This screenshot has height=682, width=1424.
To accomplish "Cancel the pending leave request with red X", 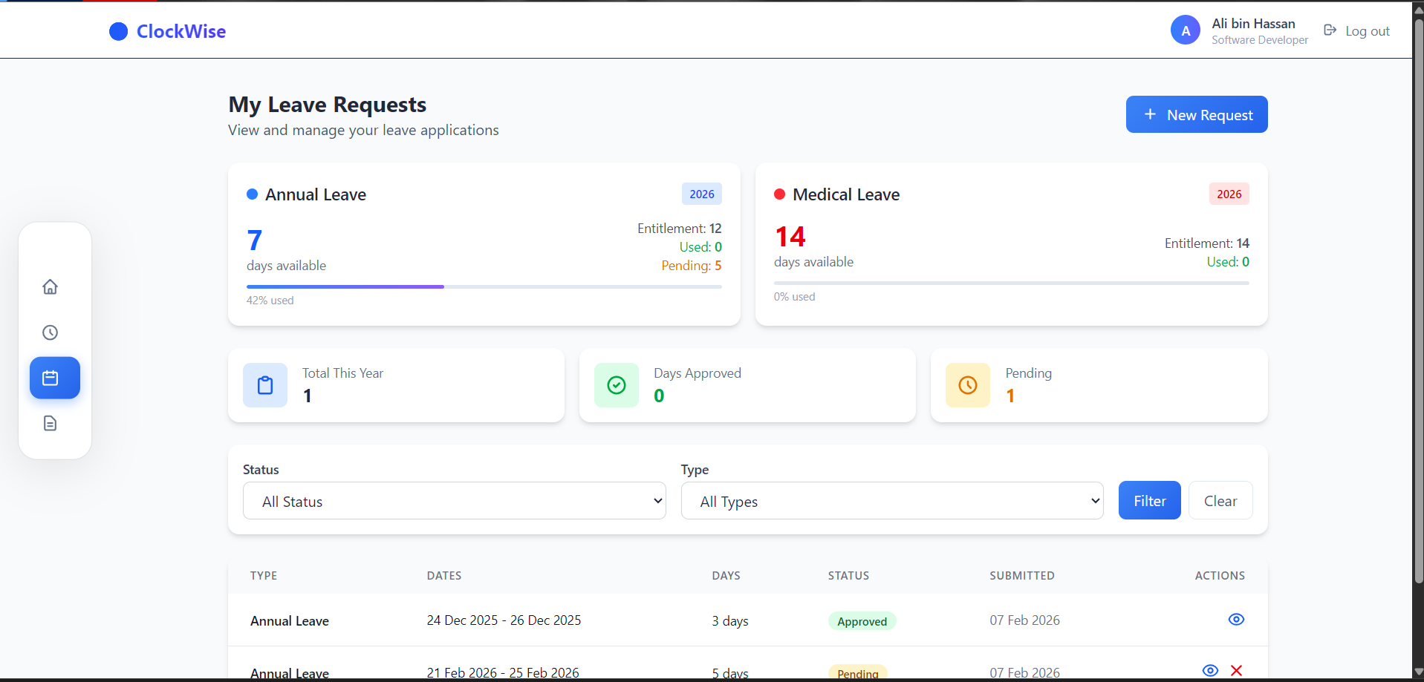I will tap(1236, 671).
